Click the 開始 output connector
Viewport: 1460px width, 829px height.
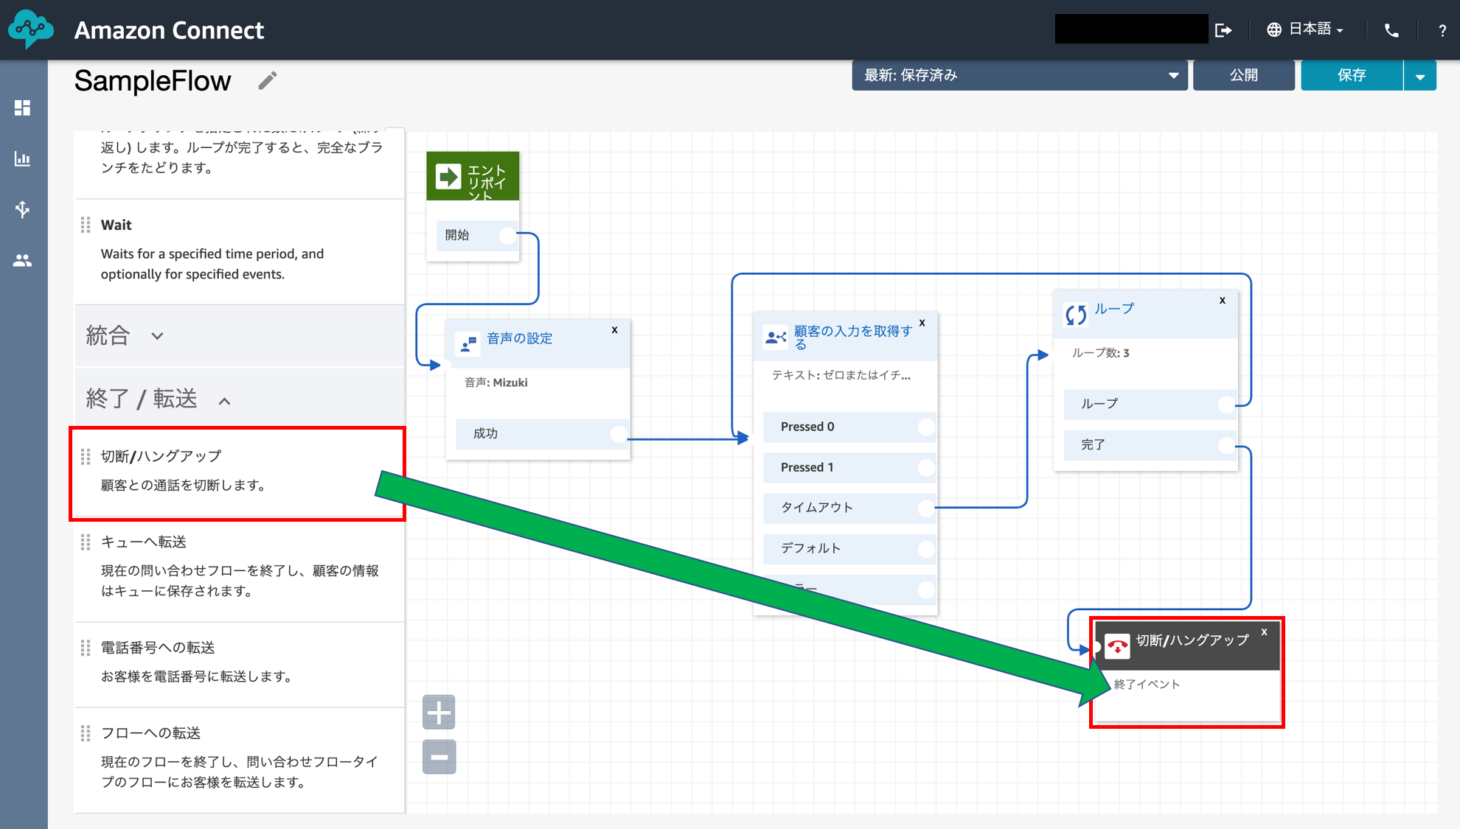coord(507,236)
